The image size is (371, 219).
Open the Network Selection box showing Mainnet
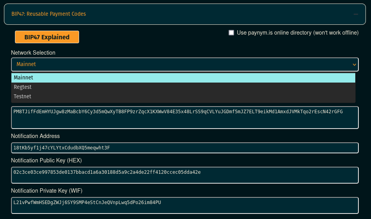coord(185,64)
